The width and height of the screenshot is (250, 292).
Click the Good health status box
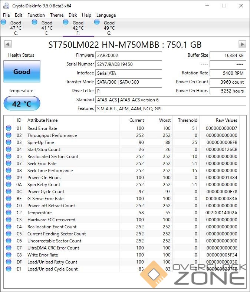pos(22,71)
